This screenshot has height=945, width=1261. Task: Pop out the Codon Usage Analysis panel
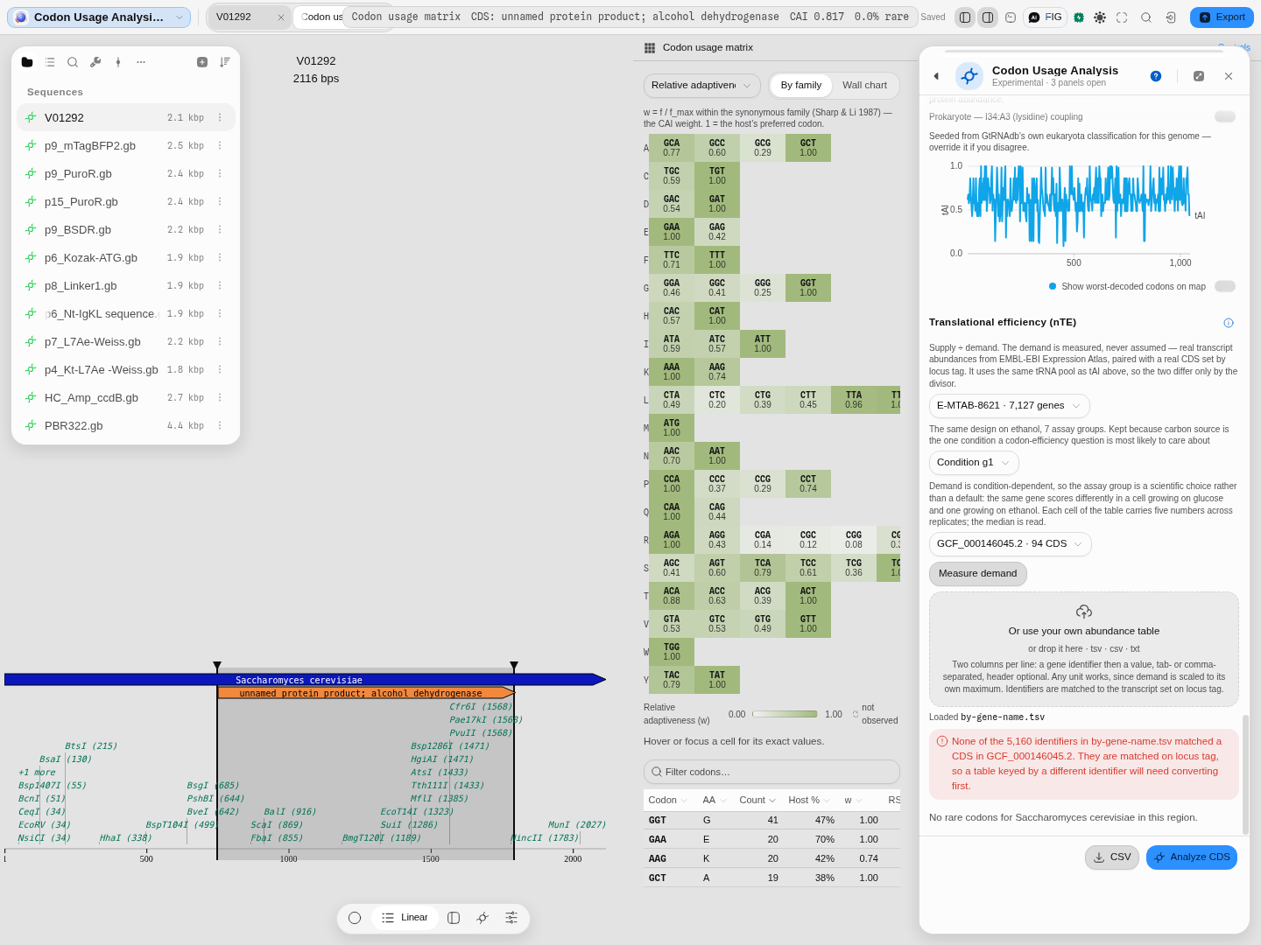point(1199,76)
